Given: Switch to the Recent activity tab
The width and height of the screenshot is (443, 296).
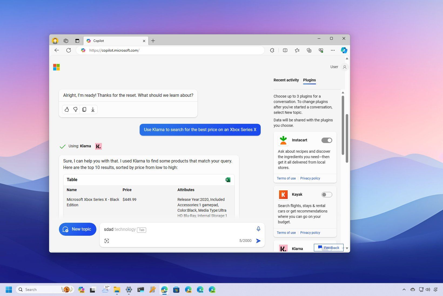Looking at the screenshot, I should click(286, 80).
